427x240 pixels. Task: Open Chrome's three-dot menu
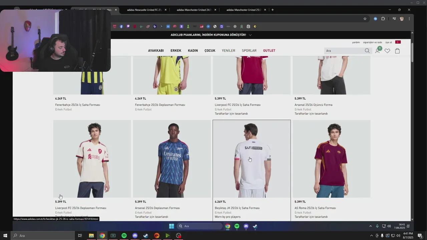409,19
